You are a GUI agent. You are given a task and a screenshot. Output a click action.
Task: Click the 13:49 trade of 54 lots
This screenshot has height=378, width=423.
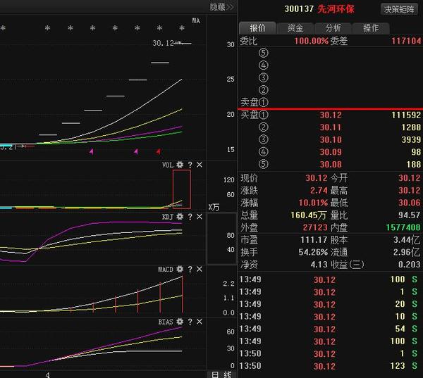click(329, 329)
